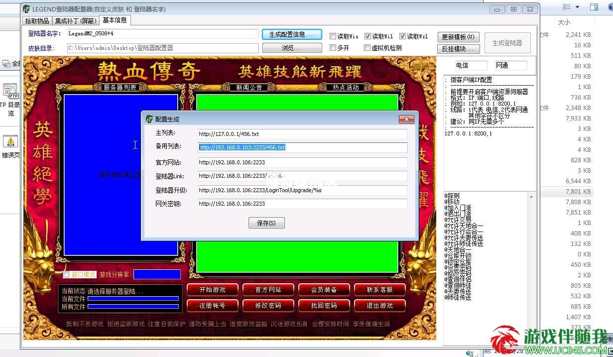
Task: Click the 退出游戏 skin button
Action: click(x=380, y=305)
